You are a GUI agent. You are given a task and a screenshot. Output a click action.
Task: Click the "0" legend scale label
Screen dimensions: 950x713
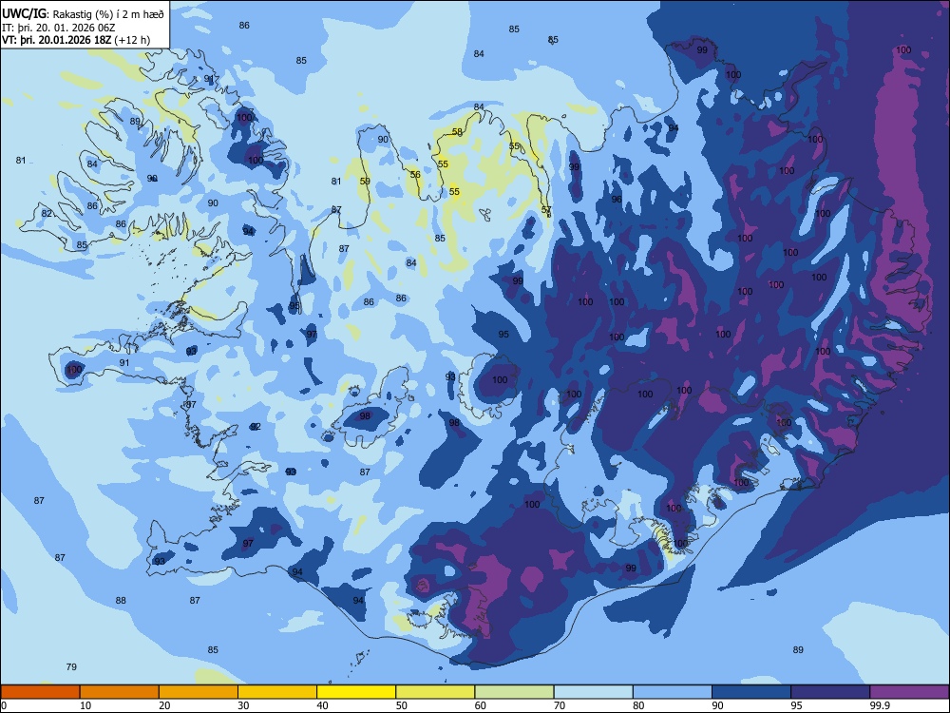tap(4, 705)
